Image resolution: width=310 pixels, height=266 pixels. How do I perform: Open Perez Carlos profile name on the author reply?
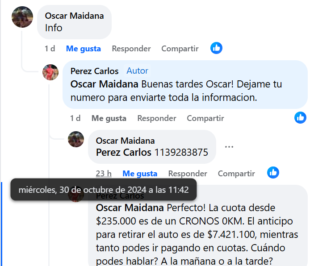pos(95,71)
